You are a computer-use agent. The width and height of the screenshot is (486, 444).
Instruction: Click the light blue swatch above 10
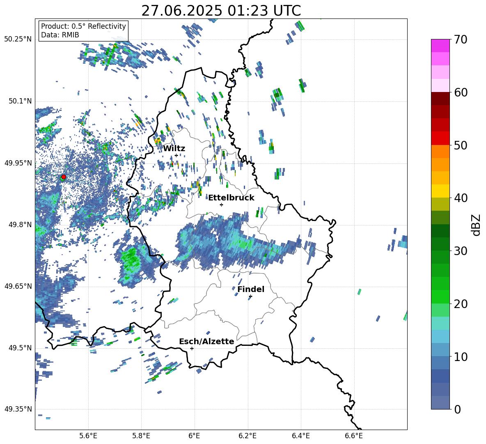(x=440, y=350)
